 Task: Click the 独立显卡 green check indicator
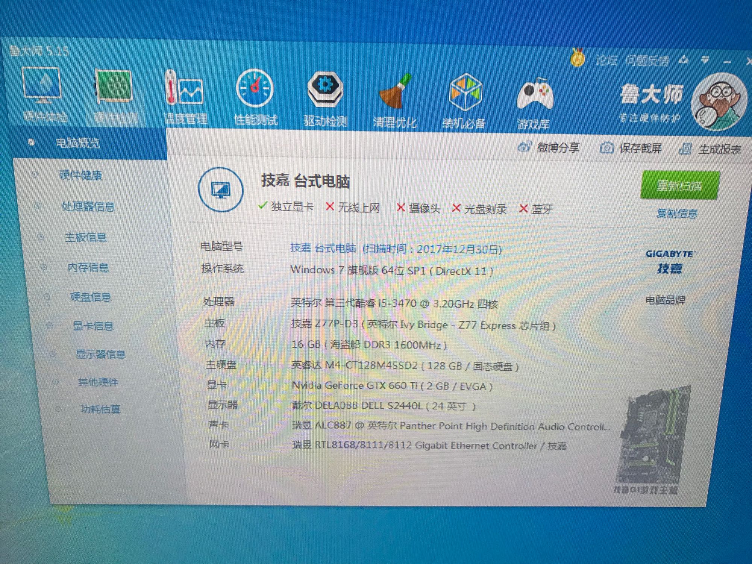click(x=286, y=206)
